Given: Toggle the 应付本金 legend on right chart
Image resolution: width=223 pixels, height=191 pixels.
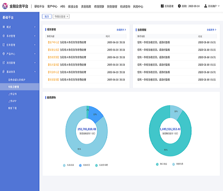Looking at the screenshot, I should (x=157, y=164).
